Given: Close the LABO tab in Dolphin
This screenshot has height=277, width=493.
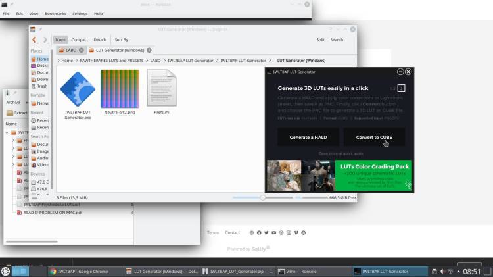Looking at the screenshot, I should pos(82,50).
